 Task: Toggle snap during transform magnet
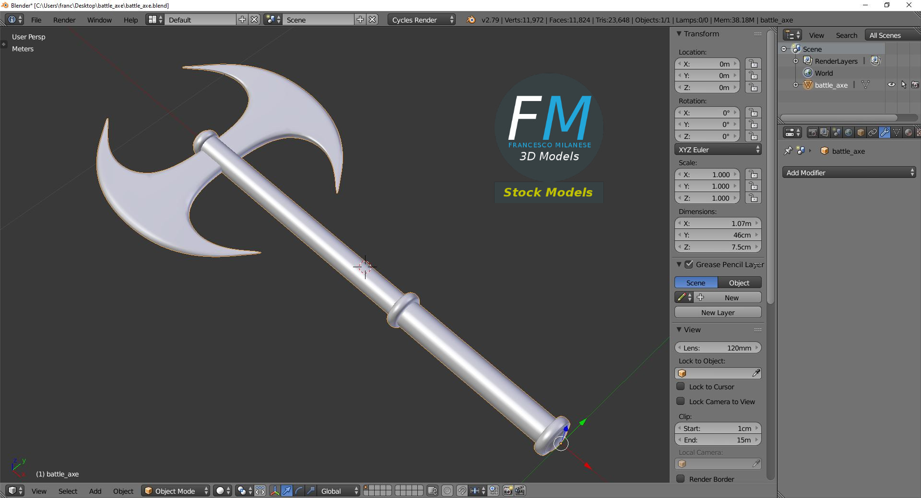pos(461,491)
